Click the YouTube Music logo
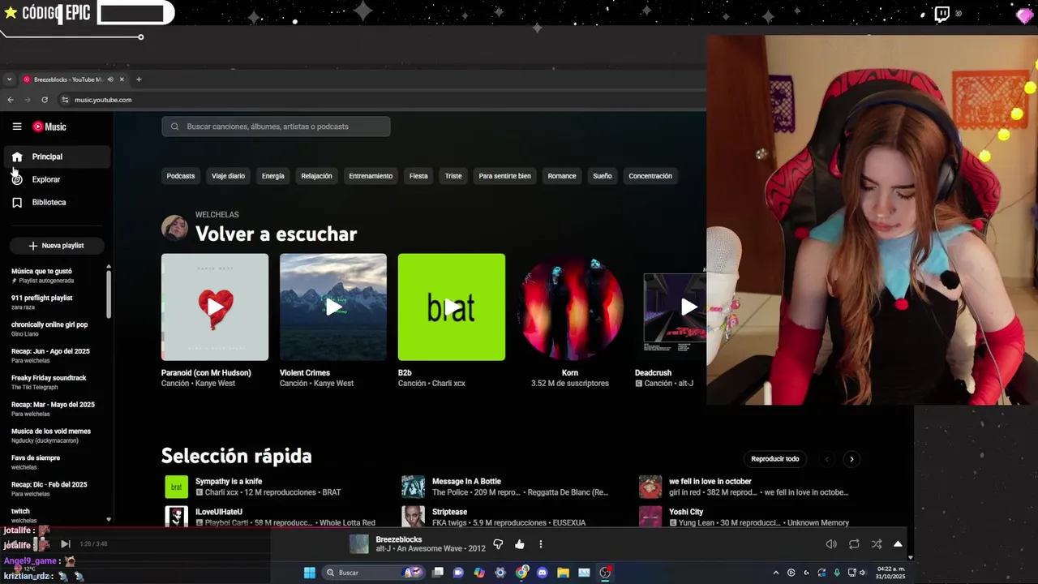 point(49,127)
